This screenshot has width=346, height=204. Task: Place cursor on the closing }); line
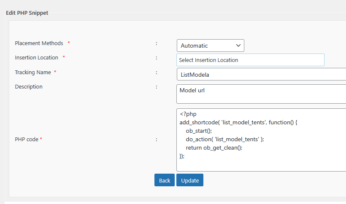point(182,156)
